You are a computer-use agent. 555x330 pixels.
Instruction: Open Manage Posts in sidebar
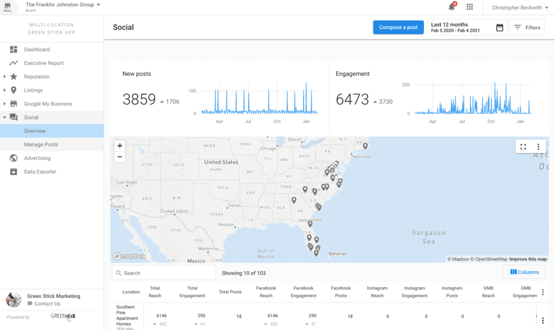point(41,144)
